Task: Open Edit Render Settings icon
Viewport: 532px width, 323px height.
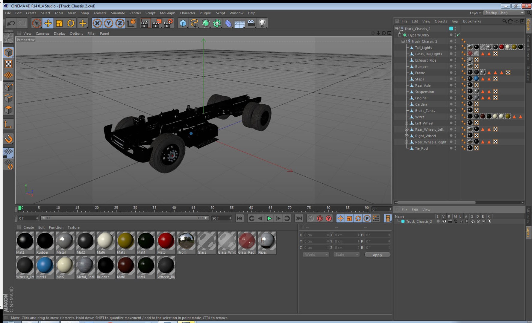Action: pos(168,23)
